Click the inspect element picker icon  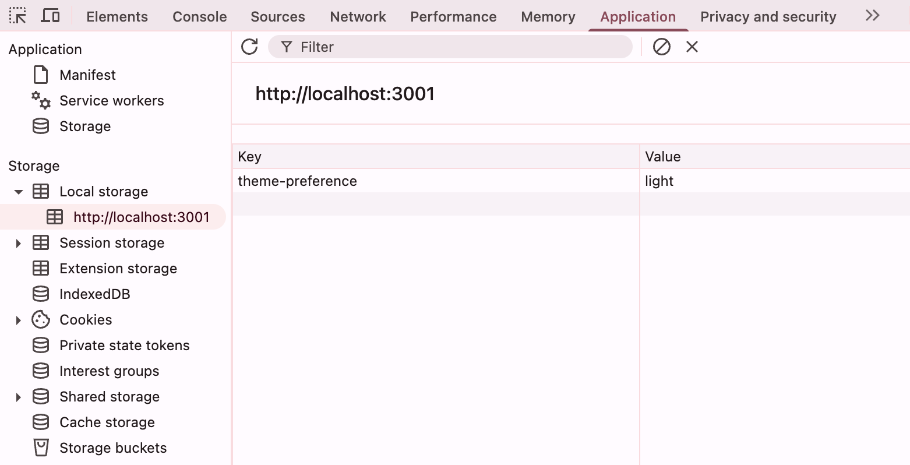tap(17, 16)
